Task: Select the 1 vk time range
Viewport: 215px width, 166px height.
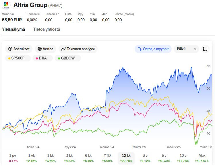Action: 31,158
